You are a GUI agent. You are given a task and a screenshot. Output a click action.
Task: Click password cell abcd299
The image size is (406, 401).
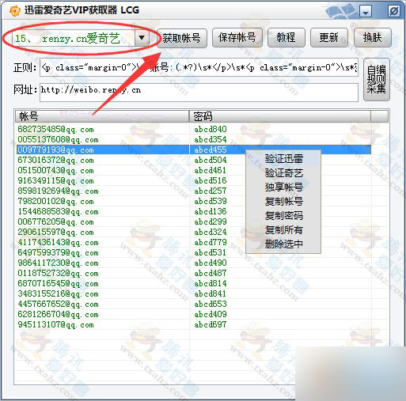211,221
